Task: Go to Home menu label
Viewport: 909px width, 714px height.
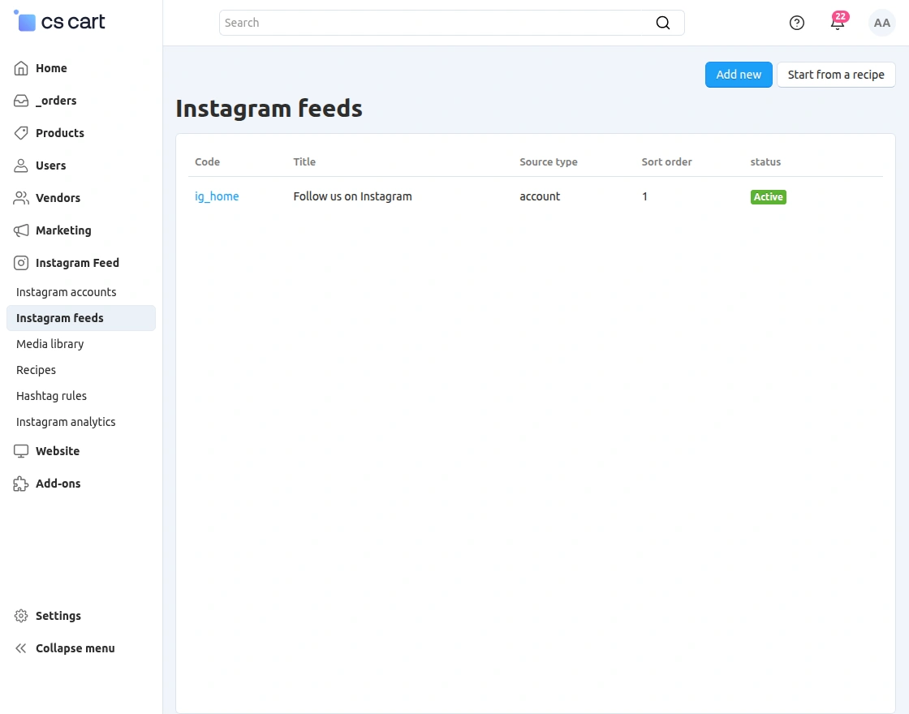Action: point(51,68)
